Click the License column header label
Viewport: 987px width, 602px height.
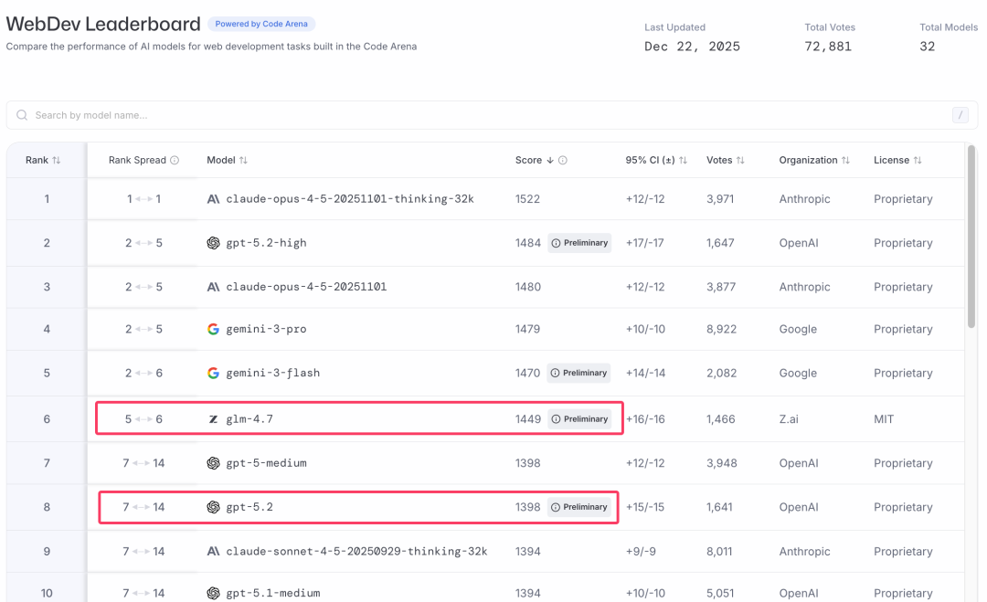click(891, 161)
